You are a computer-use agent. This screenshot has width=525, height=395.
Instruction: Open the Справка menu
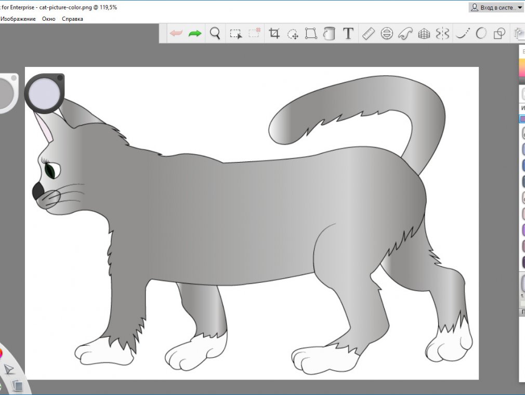72,19
